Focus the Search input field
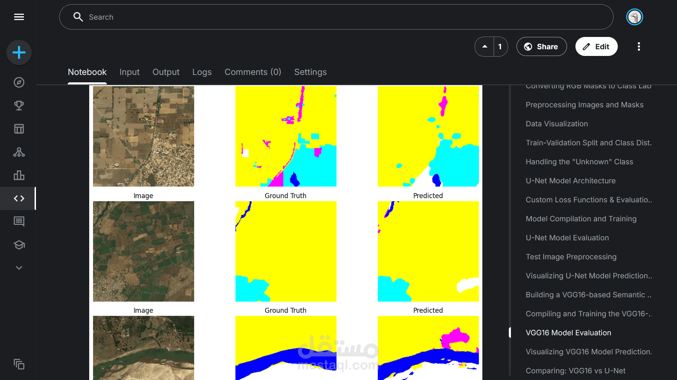 (x=336, y=17)
